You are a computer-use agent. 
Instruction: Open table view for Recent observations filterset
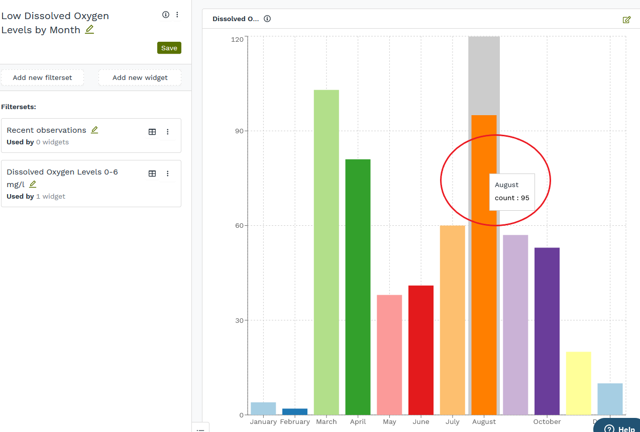coord(152,132)
